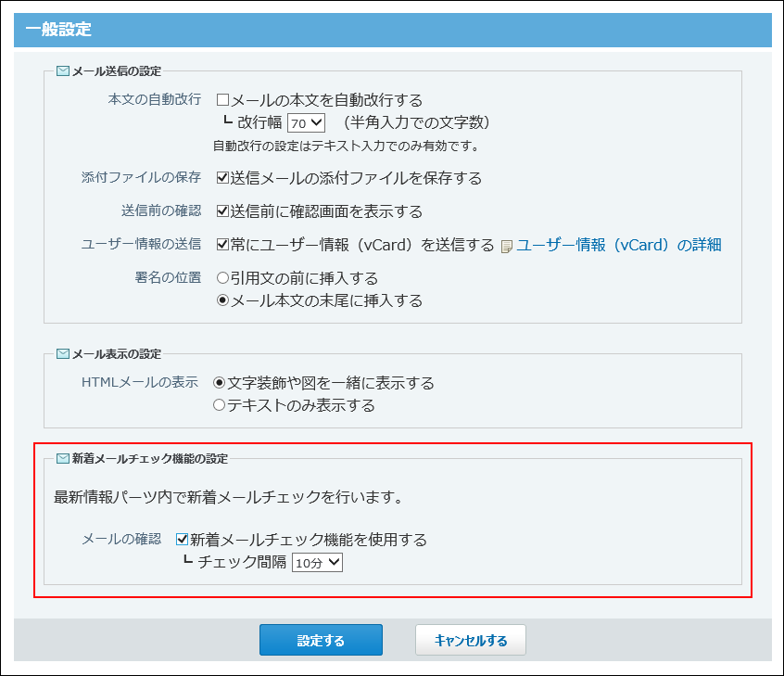The image size is (784, 676).
Task: Click 自動改行の設定はテキスト入力でのみ有効です note
Action: (346, 147)
